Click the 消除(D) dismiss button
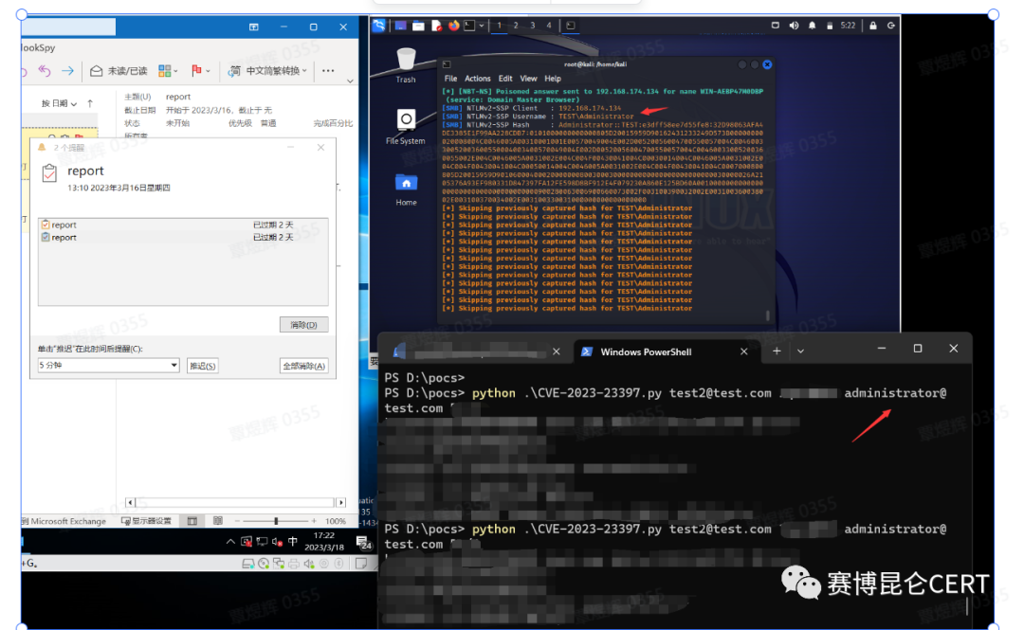 (303, 324)
